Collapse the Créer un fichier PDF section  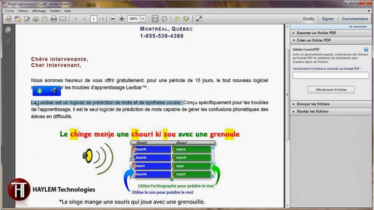click(314, 40)
